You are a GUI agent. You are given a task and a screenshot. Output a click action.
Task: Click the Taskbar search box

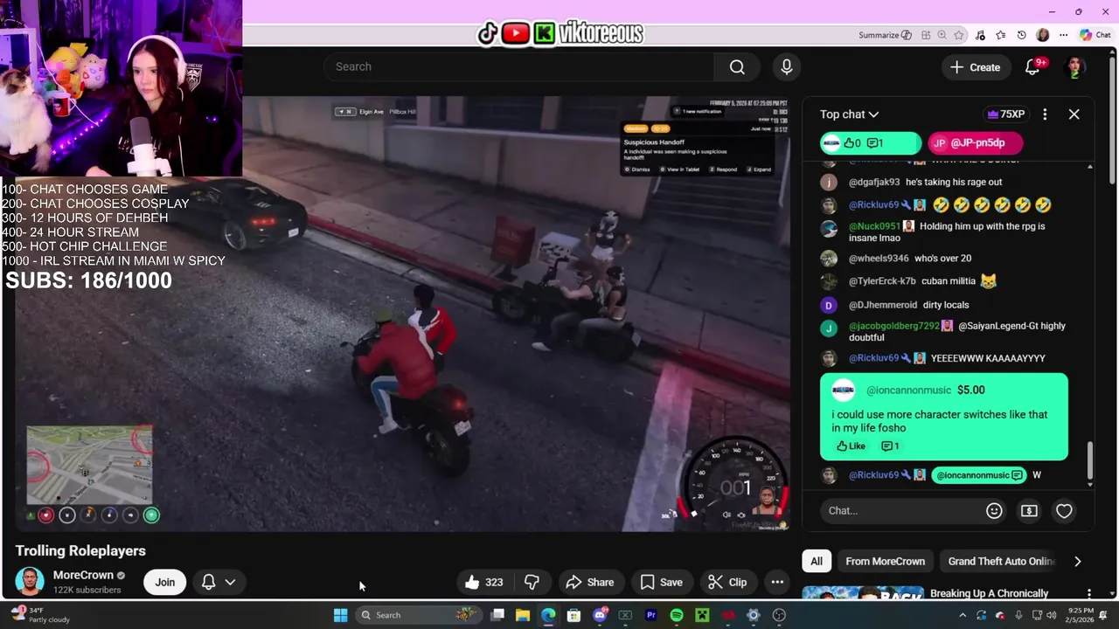point(418,615)
